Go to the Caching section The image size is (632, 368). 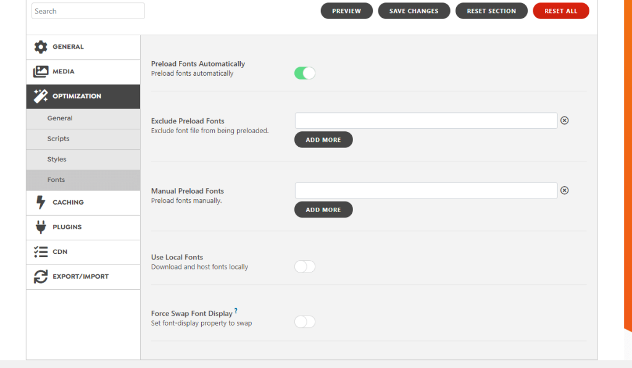click(x=83, y=203)
